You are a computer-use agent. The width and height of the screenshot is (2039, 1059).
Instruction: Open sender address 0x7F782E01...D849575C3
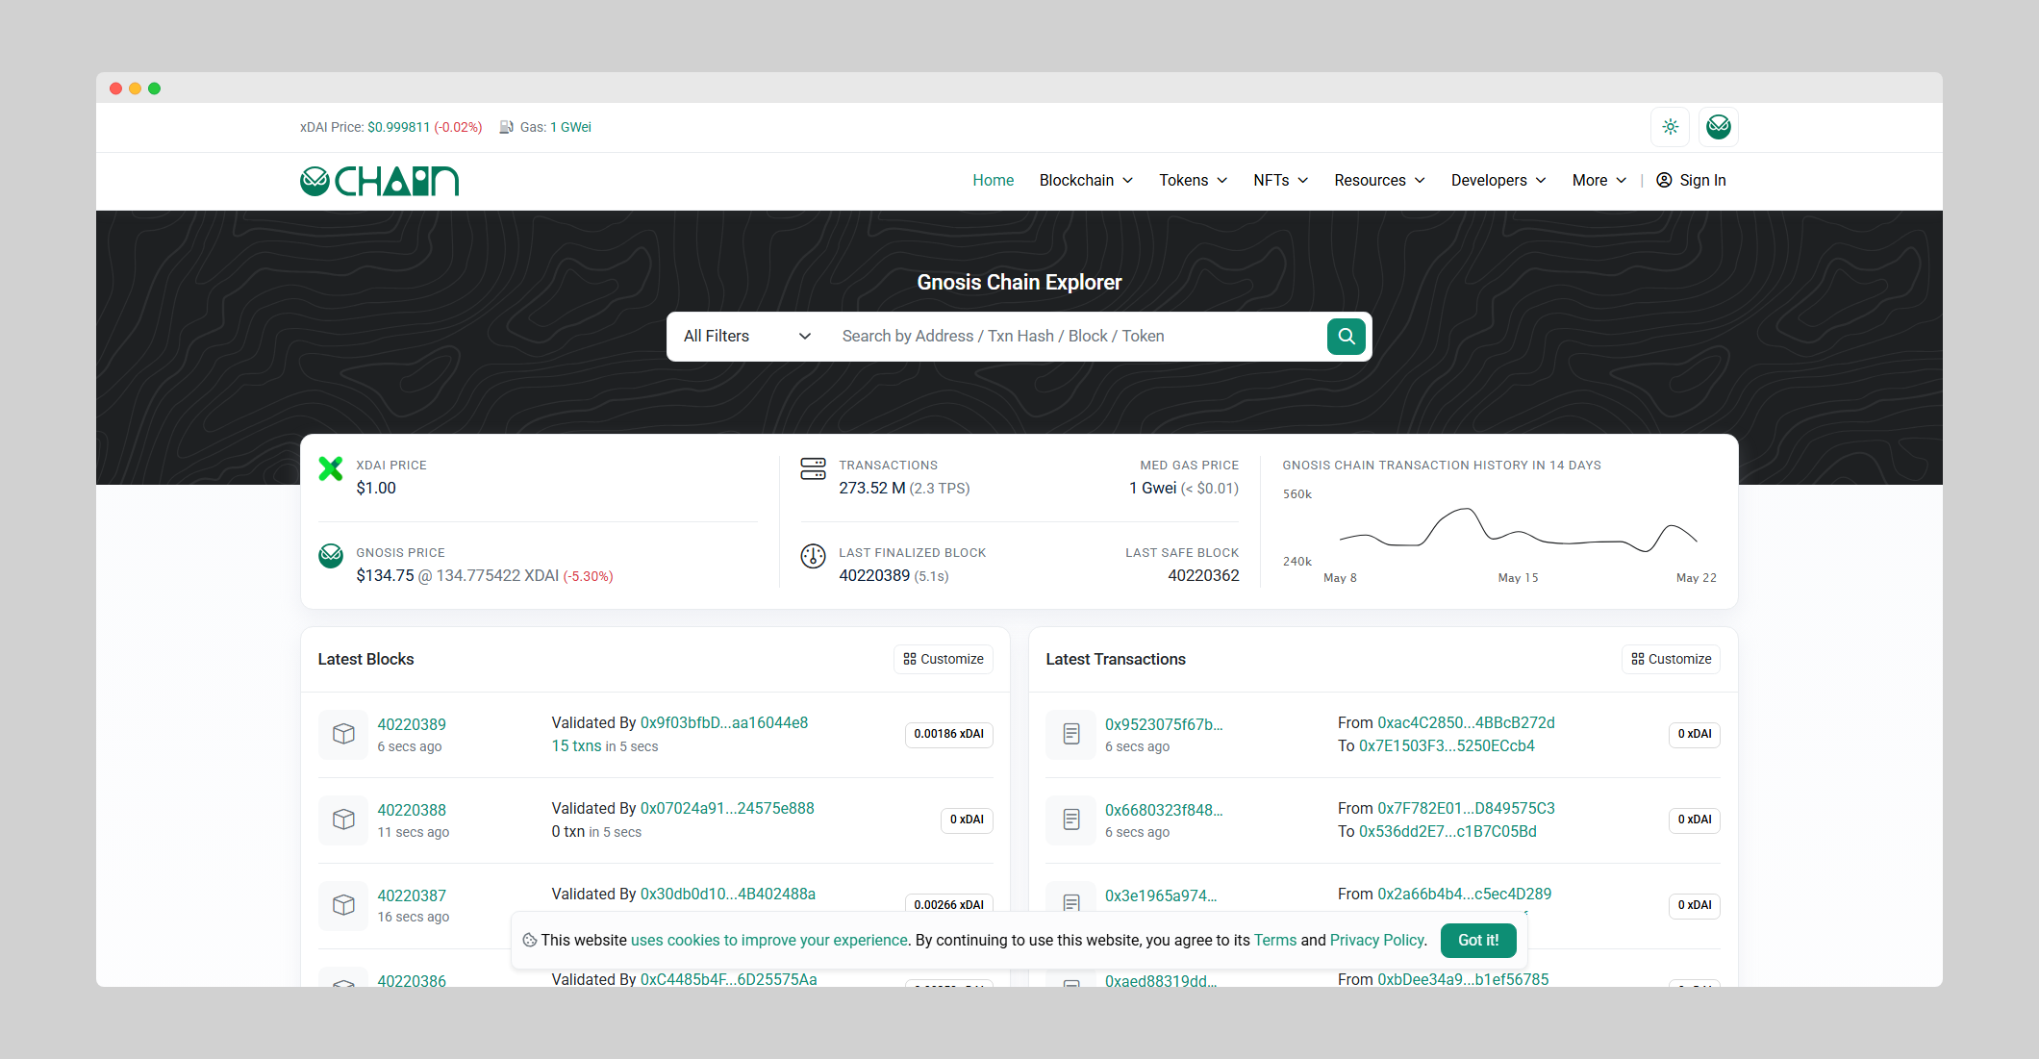pos(1466,808)
